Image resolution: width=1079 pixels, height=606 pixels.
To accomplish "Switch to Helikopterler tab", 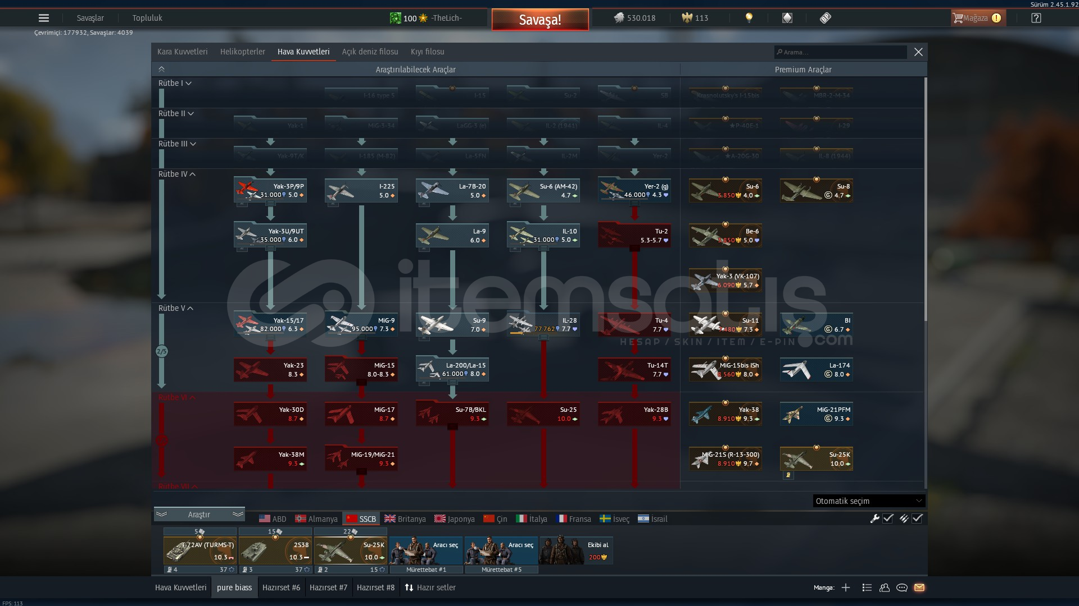I will point(242,52).
